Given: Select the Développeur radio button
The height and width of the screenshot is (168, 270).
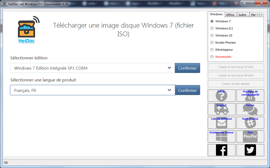Looking at the screenshot, I should (212, 50).
